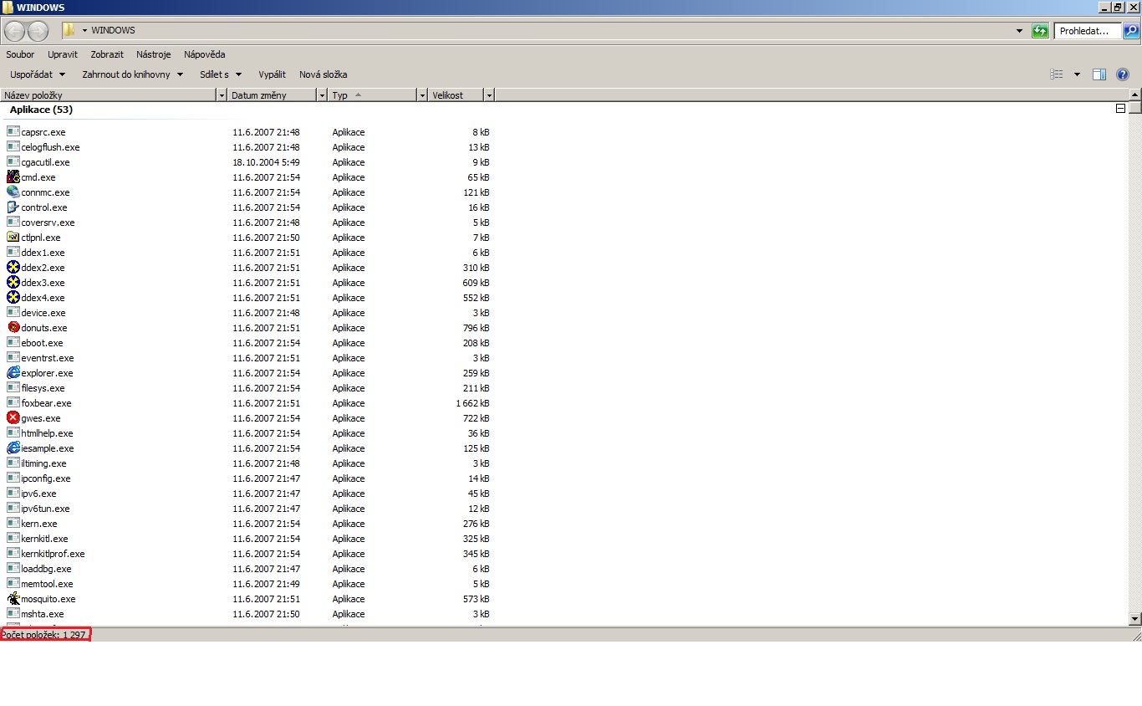Select the file kernkitlprof.exe
Screen dimensions: 1142x706
click(x=53, y=554)
